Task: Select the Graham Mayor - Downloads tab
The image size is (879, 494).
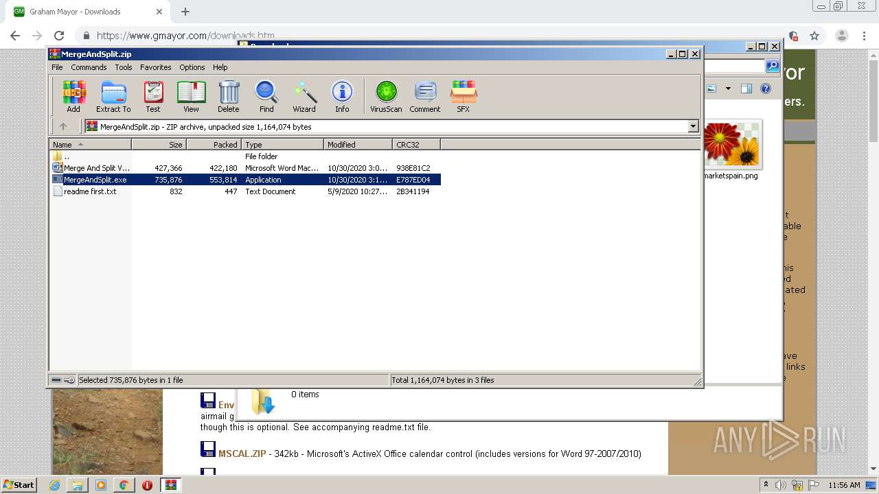Action: (87, 12)
